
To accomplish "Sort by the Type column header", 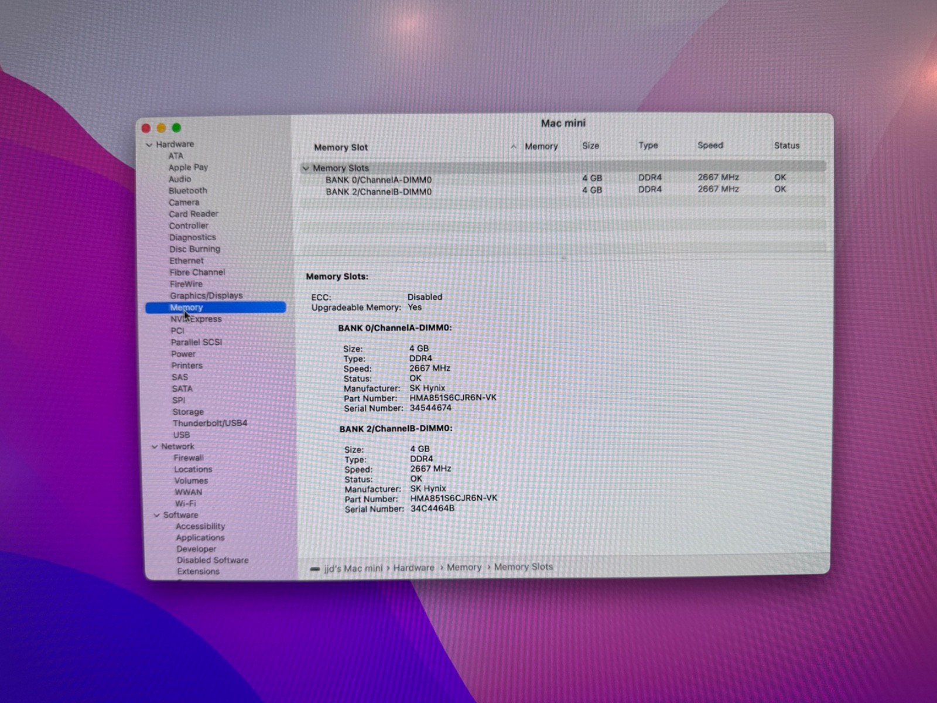I will pos(648,145).
